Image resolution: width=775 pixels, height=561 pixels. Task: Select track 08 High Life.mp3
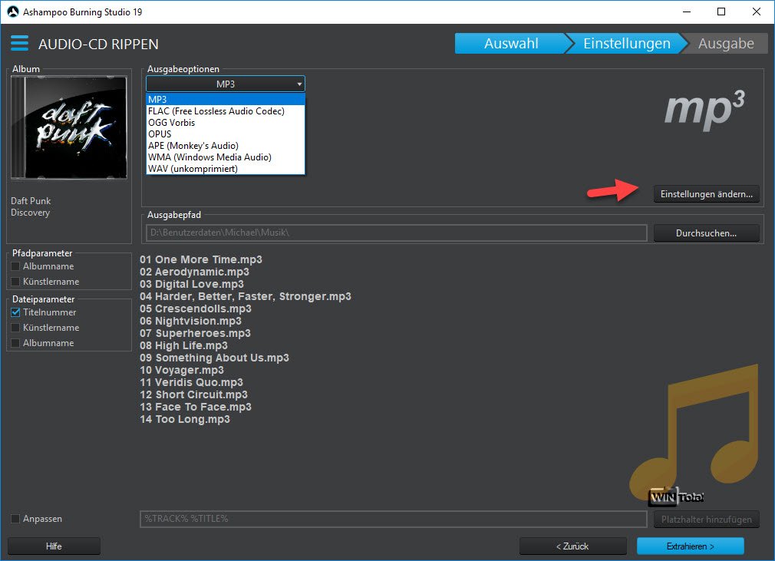[x=183, y=345]
